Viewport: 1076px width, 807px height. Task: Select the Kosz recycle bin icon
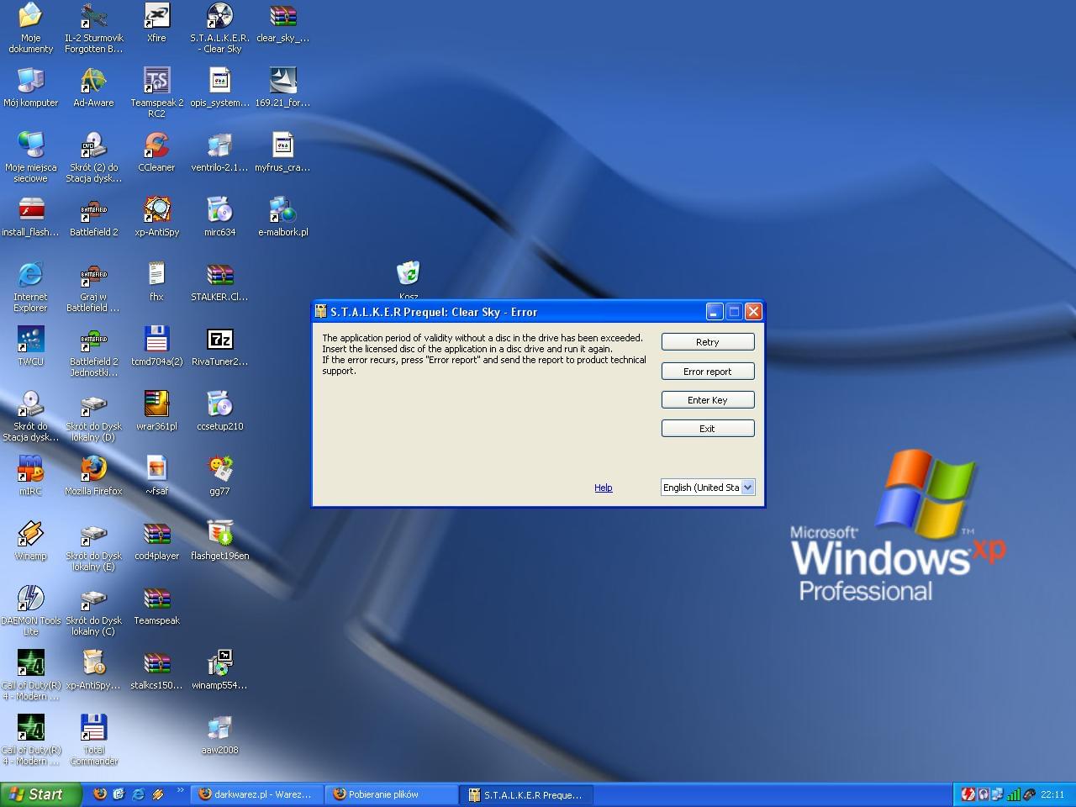pyautogui.click(x=409, y=282)
